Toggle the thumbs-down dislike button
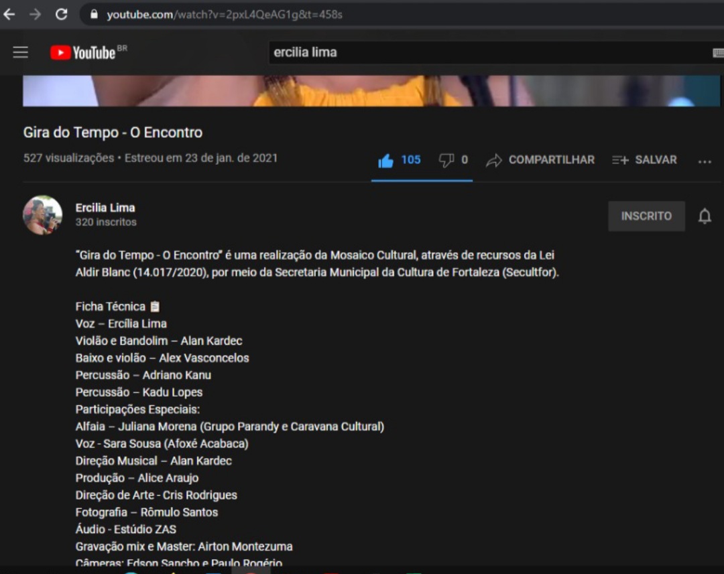Screen dimensions: 724x574 pos(446,160)
